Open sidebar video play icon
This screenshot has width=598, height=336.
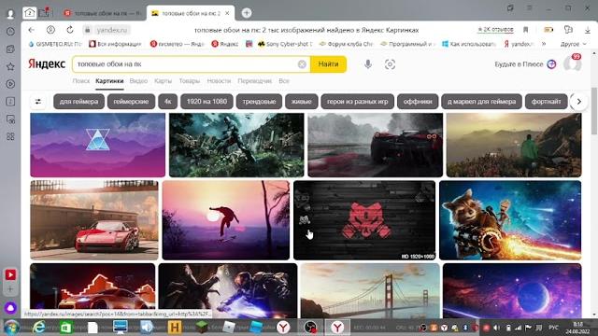pos(10,84)
